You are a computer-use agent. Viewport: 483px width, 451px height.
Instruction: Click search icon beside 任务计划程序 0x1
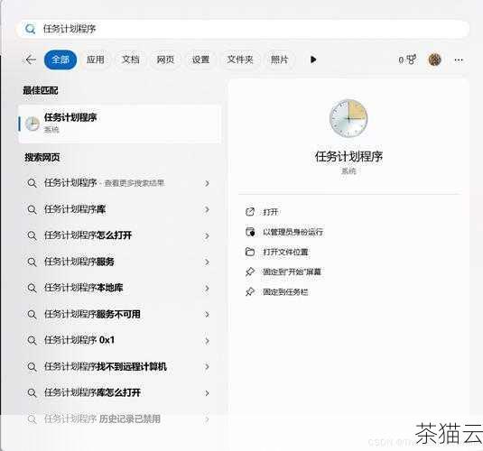[32, 340]
